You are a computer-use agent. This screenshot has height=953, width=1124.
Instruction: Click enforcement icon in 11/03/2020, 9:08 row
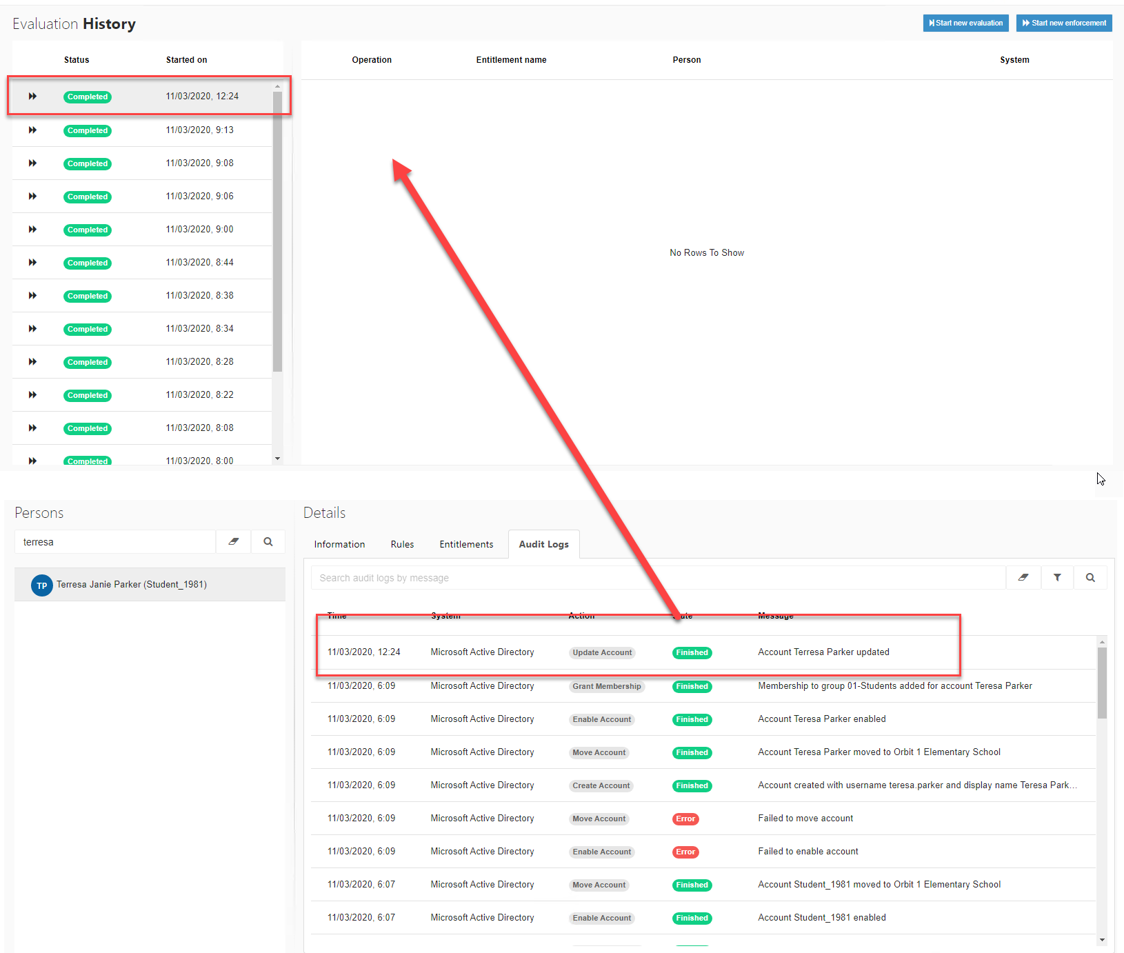click(32, 163)
